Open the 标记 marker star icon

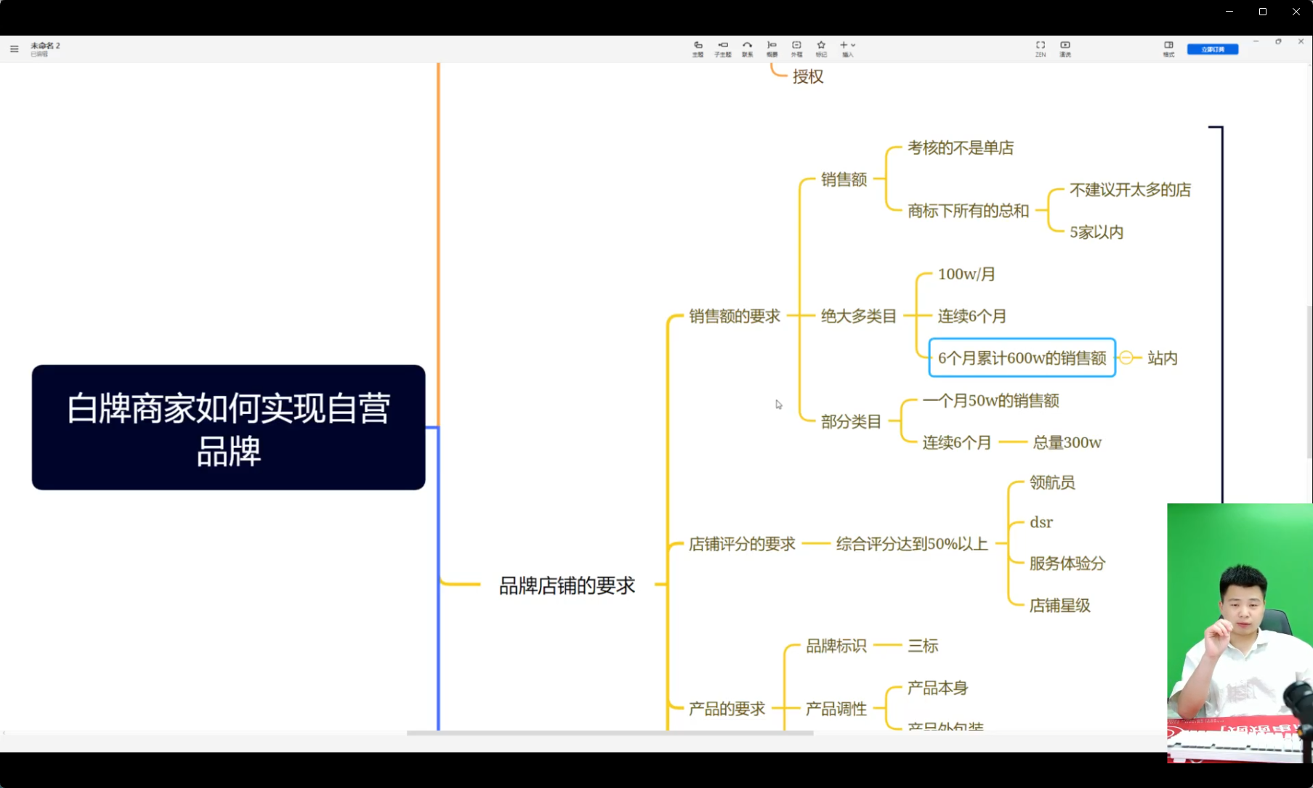point(821,48)
